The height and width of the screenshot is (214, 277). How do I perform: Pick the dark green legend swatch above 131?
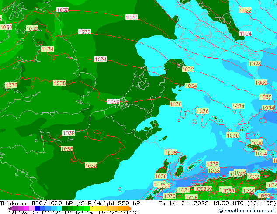65,208
